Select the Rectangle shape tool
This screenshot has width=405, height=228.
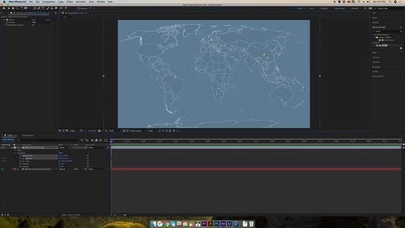[35, 8]
